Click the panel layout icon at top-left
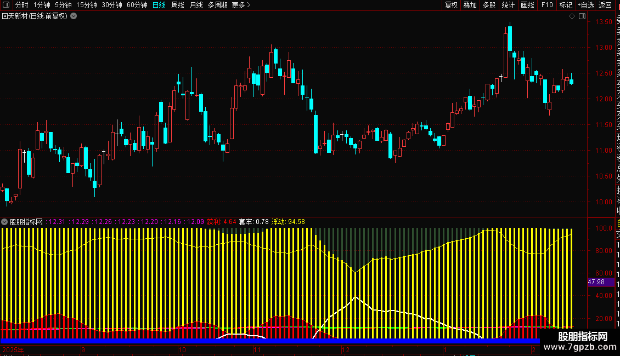 [x=6, y=5]
